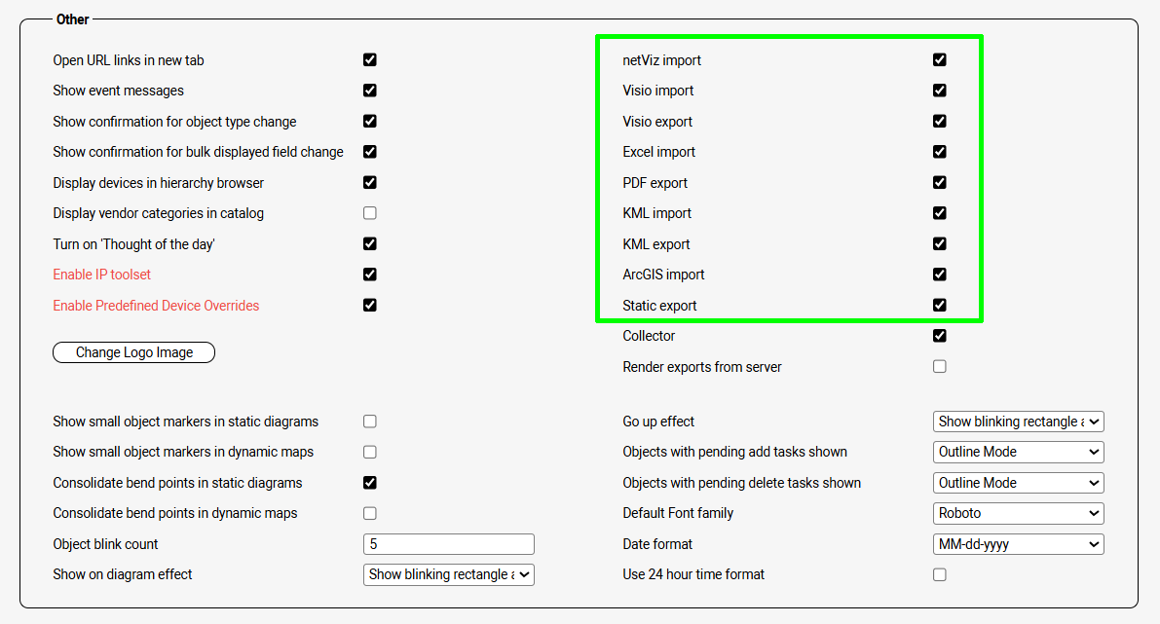
Task: Uncheck the netViz import checkbox
Action: (939, 60)
